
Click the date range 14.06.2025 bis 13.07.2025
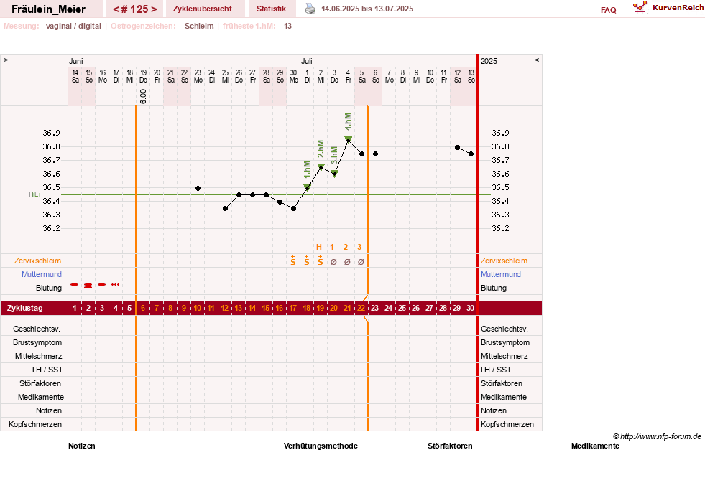[x=367, y=9]
